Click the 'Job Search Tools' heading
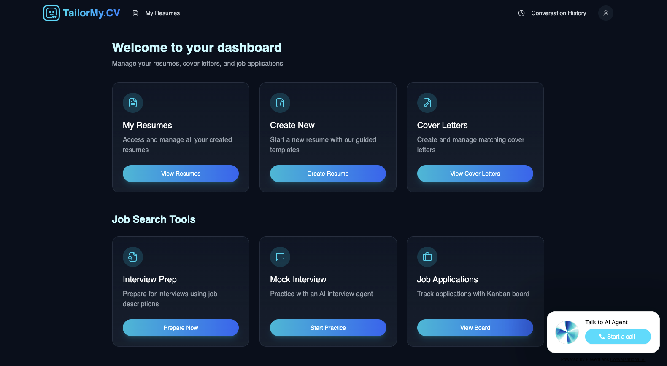 click(154, 219)
